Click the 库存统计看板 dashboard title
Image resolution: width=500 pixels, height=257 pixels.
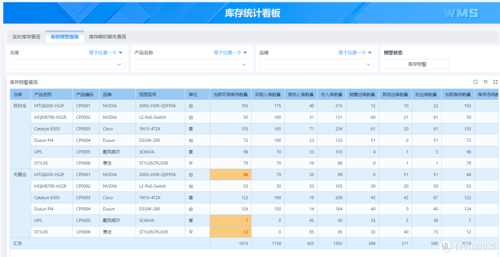253,13
